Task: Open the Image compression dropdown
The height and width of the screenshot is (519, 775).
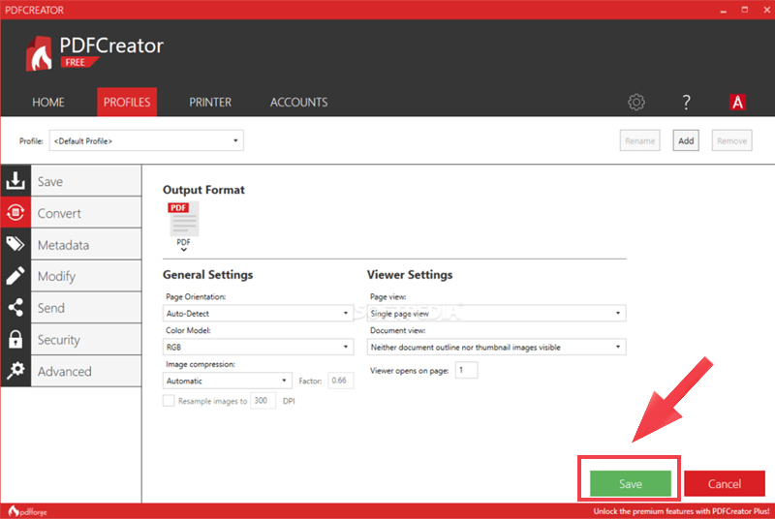Action: coord(228,381)
